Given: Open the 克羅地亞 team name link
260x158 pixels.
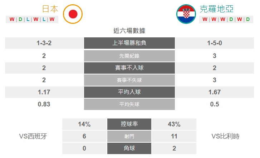Looking at the screenshot, I should (217, 9).
